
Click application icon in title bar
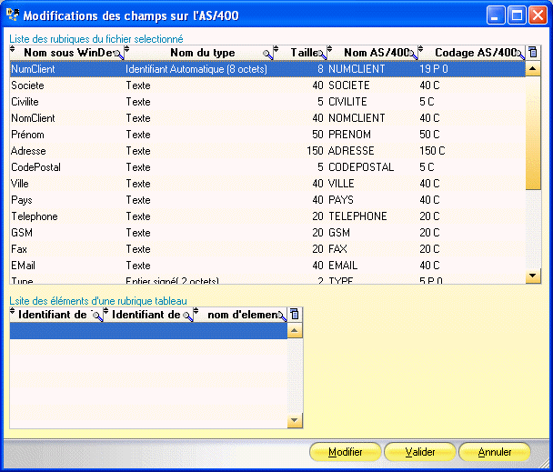point(13,15)
